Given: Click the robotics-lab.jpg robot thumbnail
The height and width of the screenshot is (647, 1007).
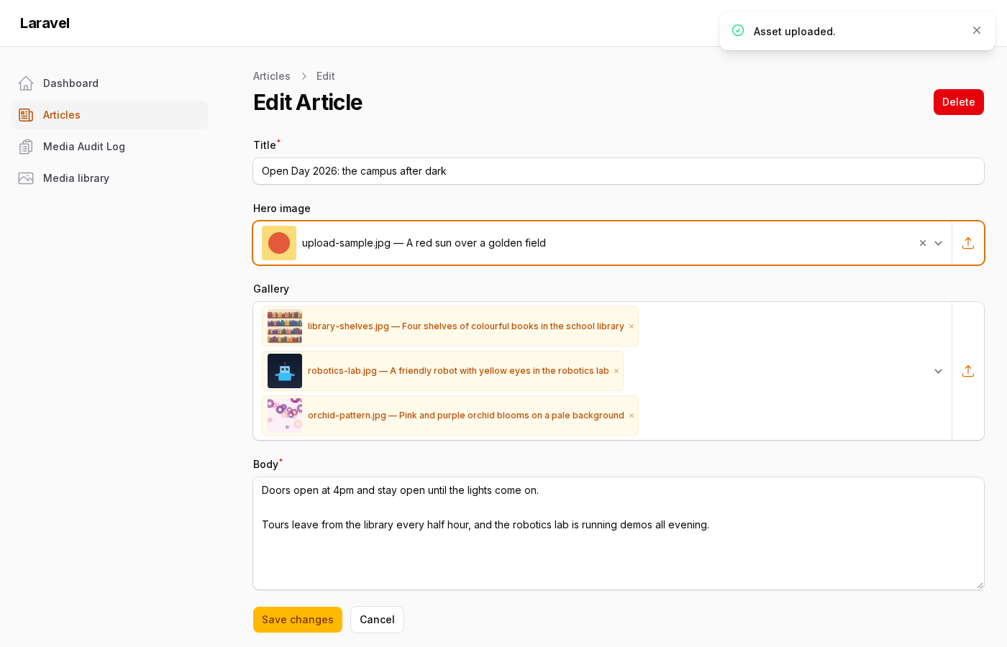Looking at the screenshot, I should point(285,371).
